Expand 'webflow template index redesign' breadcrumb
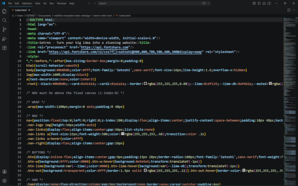Image resolution: width=298 pixels, height=186 pixels. point(72,16)
